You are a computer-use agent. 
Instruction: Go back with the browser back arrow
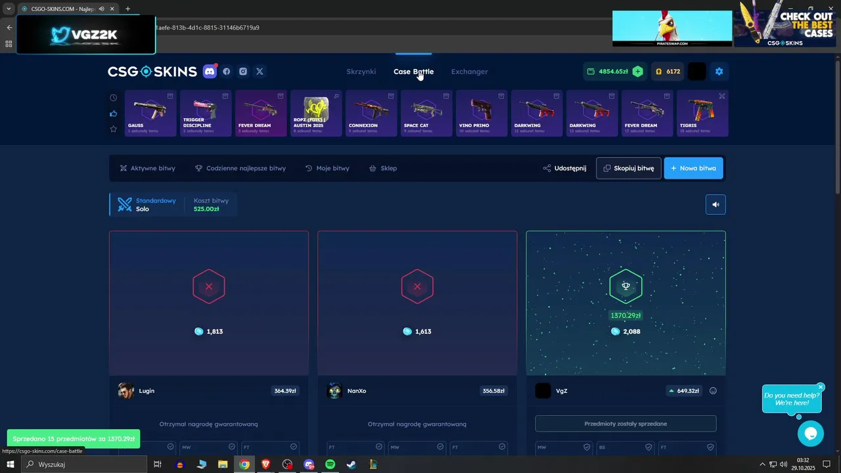(9, 28)
